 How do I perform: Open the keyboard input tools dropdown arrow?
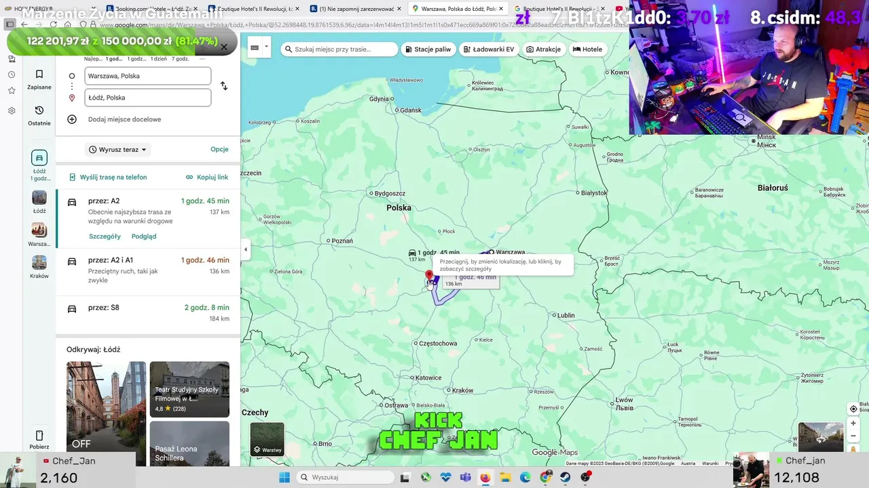coord(265,47)
